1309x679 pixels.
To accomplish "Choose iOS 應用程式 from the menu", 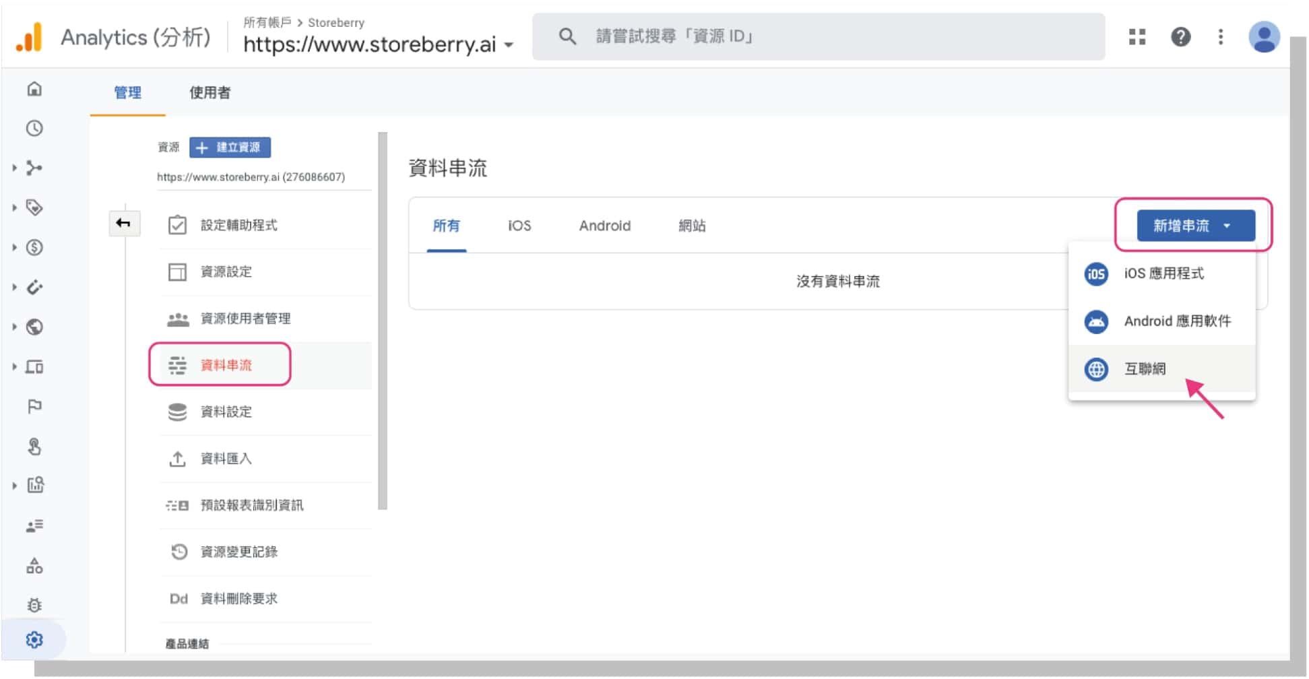I will [1161, 273].
